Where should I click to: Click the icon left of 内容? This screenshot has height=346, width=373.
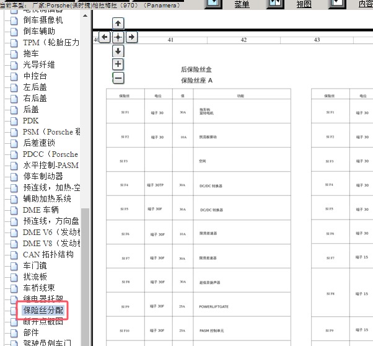pos(337,4)
